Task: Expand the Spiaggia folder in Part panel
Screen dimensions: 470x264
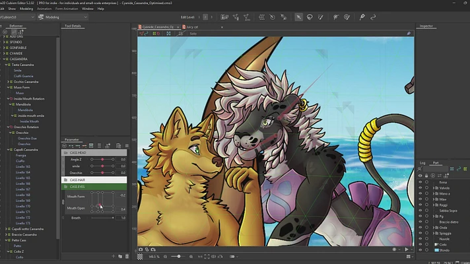Action: tap(434, 233)
